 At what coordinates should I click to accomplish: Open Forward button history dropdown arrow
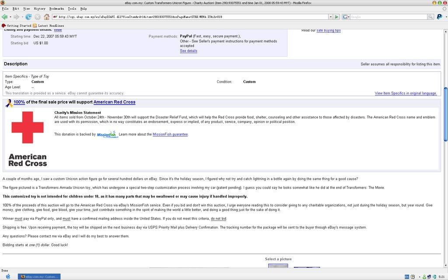pyautogui.click(x=22, y=17)
